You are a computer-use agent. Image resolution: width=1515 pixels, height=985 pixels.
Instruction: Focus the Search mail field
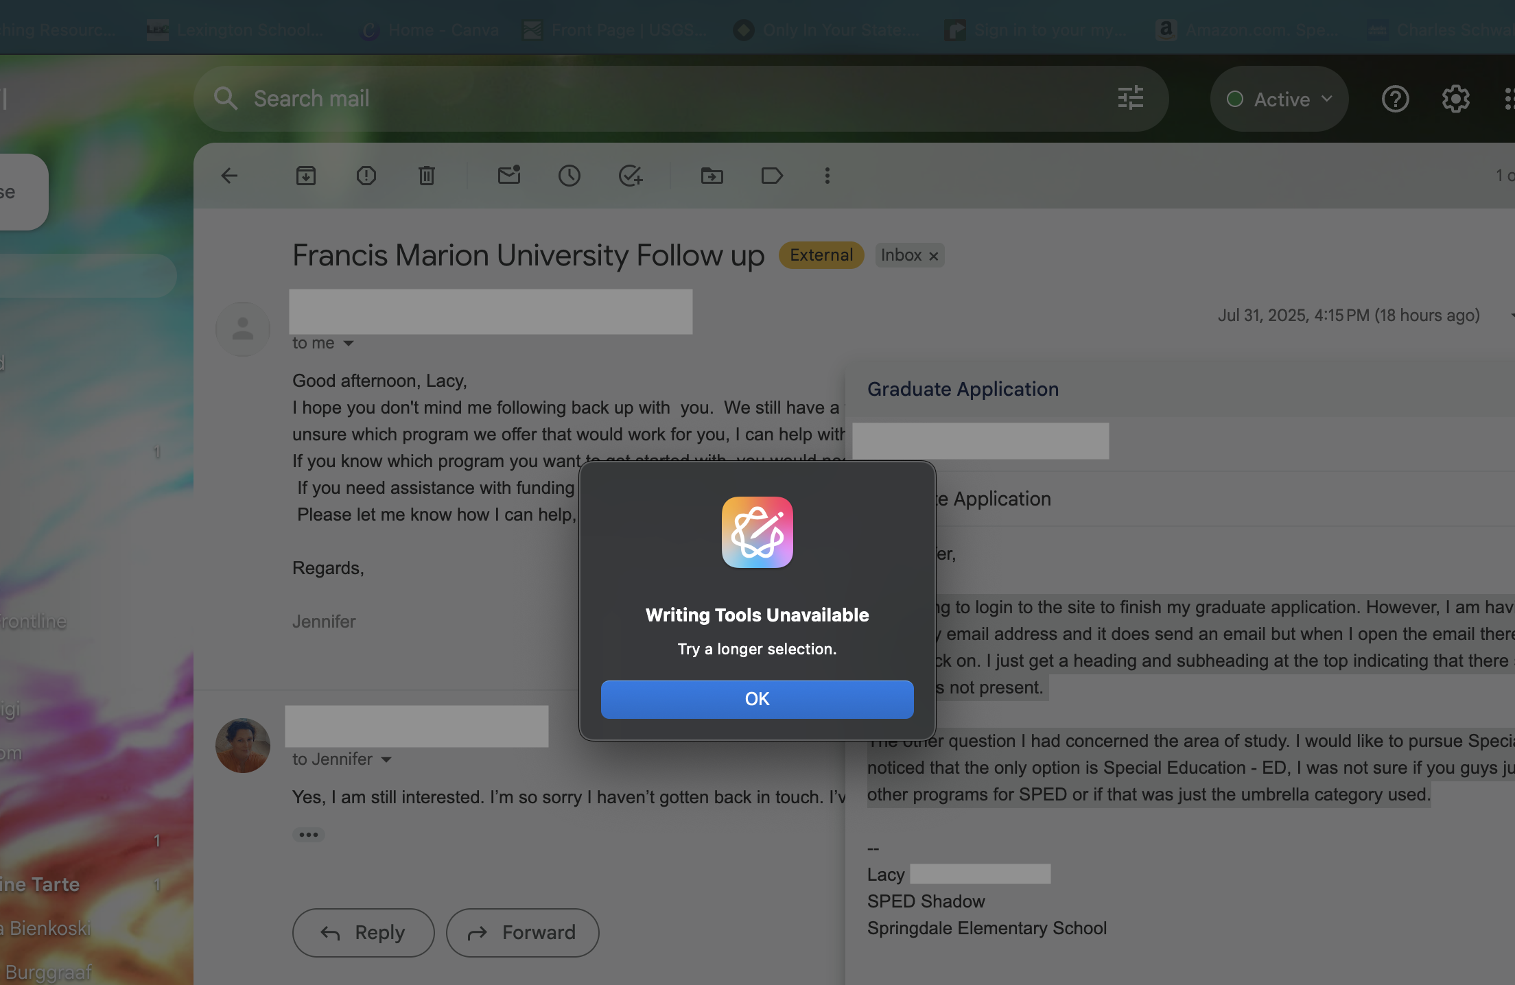click(x=618, y=98)
